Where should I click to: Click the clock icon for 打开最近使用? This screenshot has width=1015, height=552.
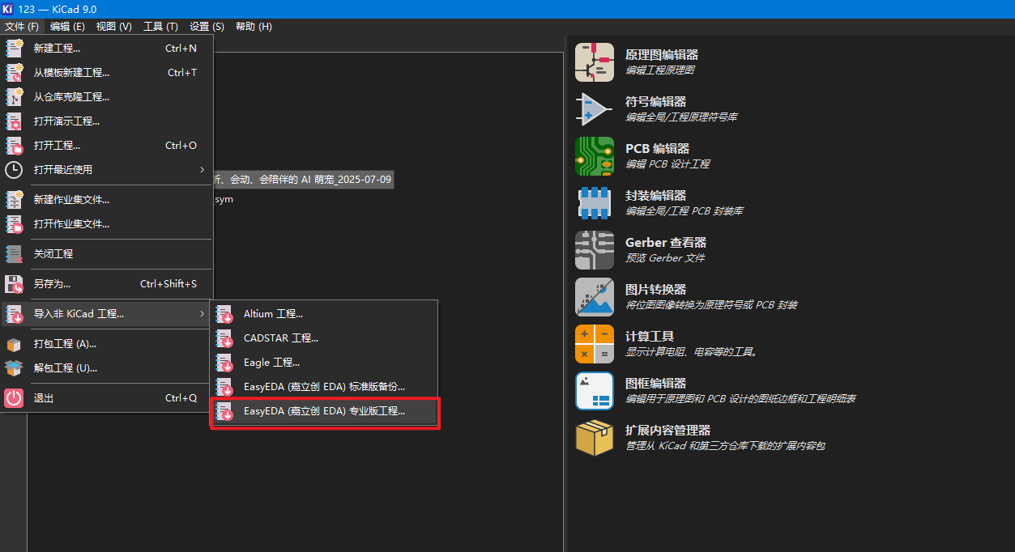coord(15,170)
